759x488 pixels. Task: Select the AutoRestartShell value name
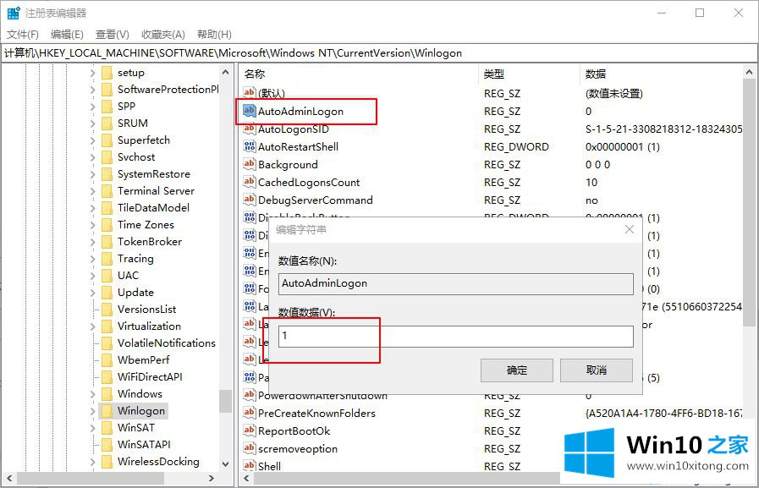[x=298, y=146]
